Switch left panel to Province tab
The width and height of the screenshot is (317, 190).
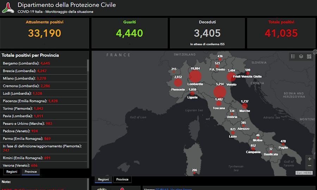(x=31, y=172)
